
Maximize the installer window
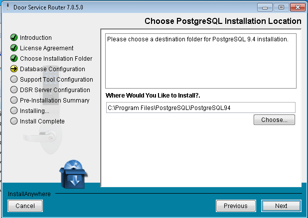[281, 7]
